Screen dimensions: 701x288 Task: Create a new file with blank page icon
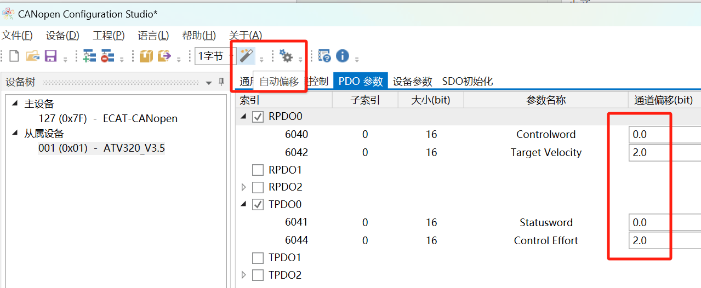[14, 56]
